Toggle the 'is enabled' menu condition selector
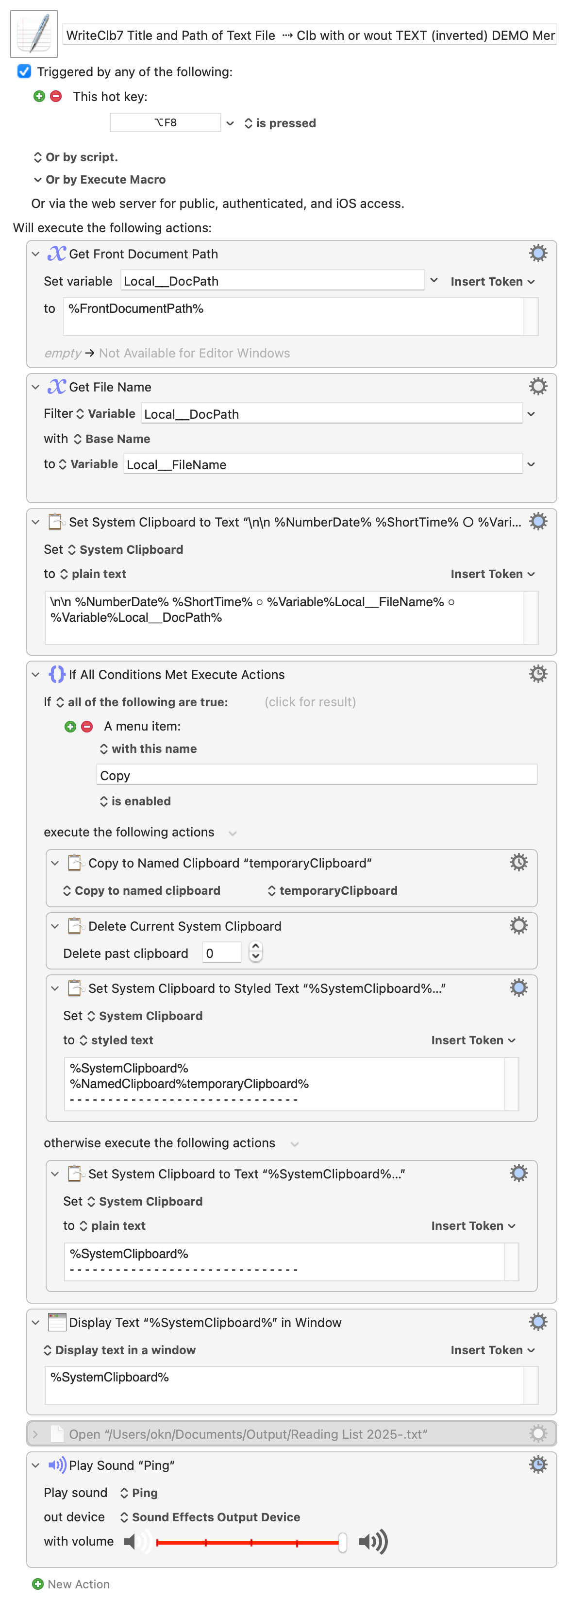 click(x=135, y=801)
